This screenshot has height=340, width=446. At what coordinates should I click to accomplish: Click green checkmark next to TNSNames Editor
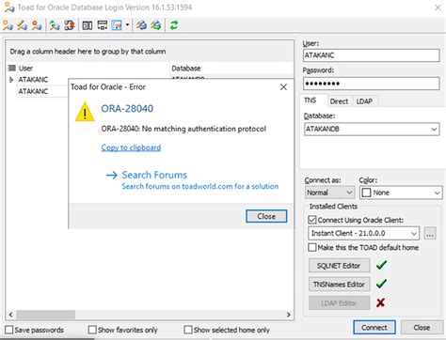pyautogui.click(x=381, y=284)
